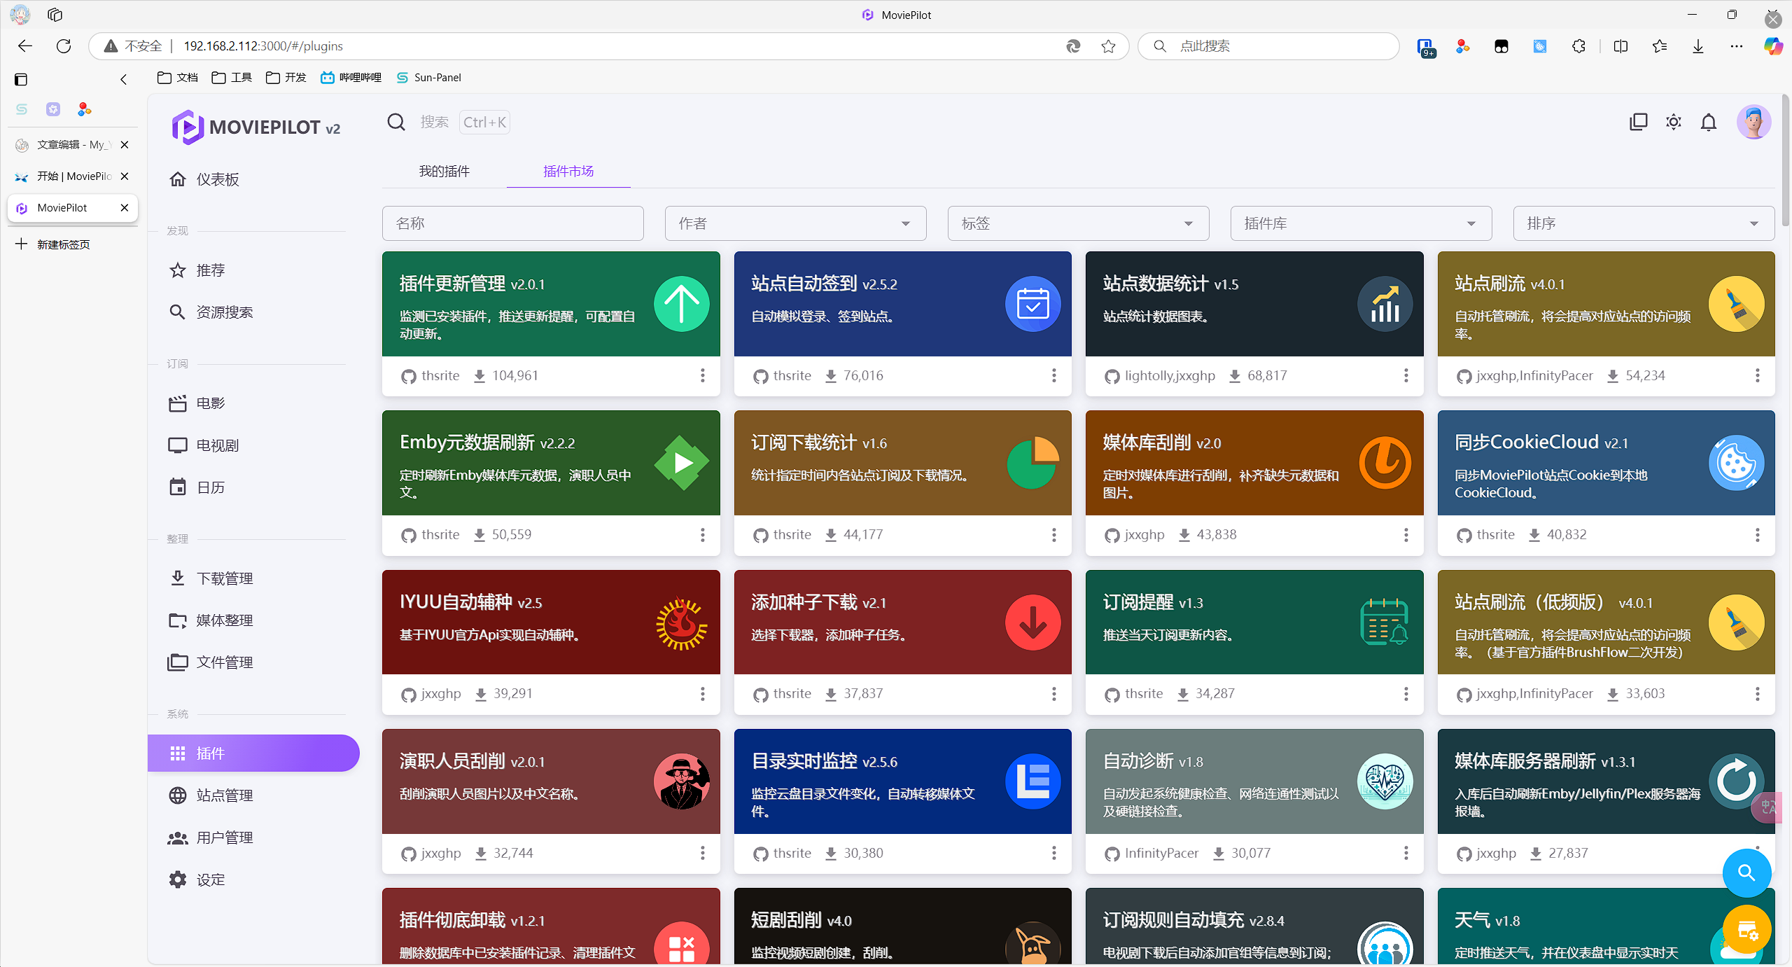The width and height of the screenshot is (1792, 967).
Task: Open thsrite author link on 添加种子下载
Action: click(x=792, y=694)
